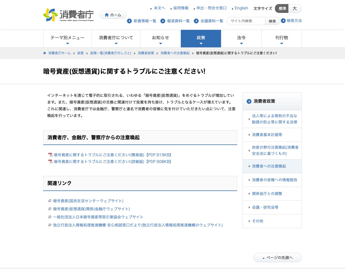The image size is (345, 269).
Task: Open 一般社団法人日本暗号資産等取引業協会ウェブサイト link
Action: click(98, 217)
